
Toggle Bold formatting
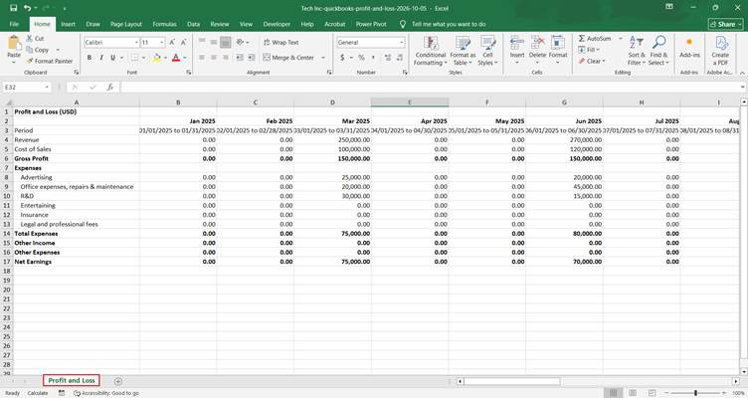90,58
